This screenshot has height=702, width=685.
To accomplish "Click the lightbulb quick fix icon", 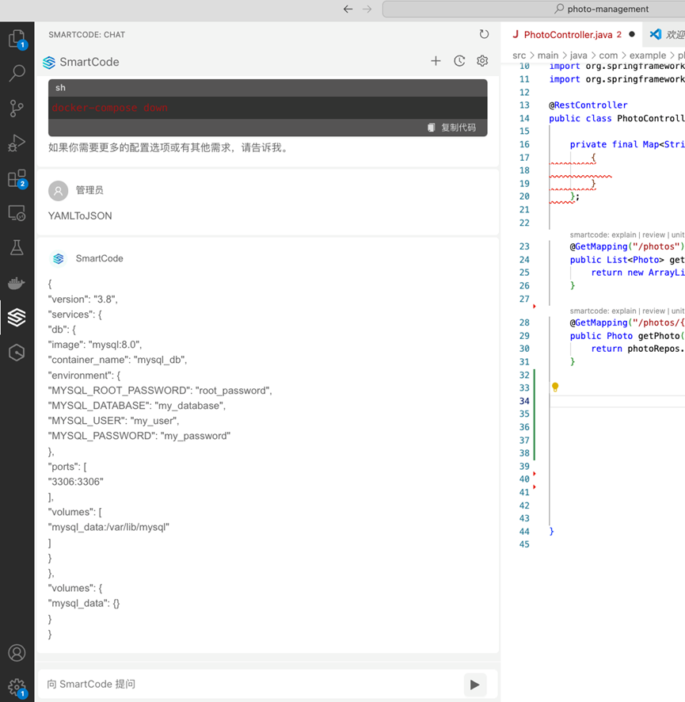I will pos(555,387).
